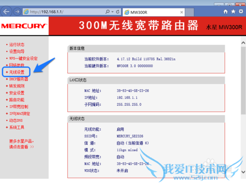
Task: Close the MW300R tab
Action: pos(182,12)
